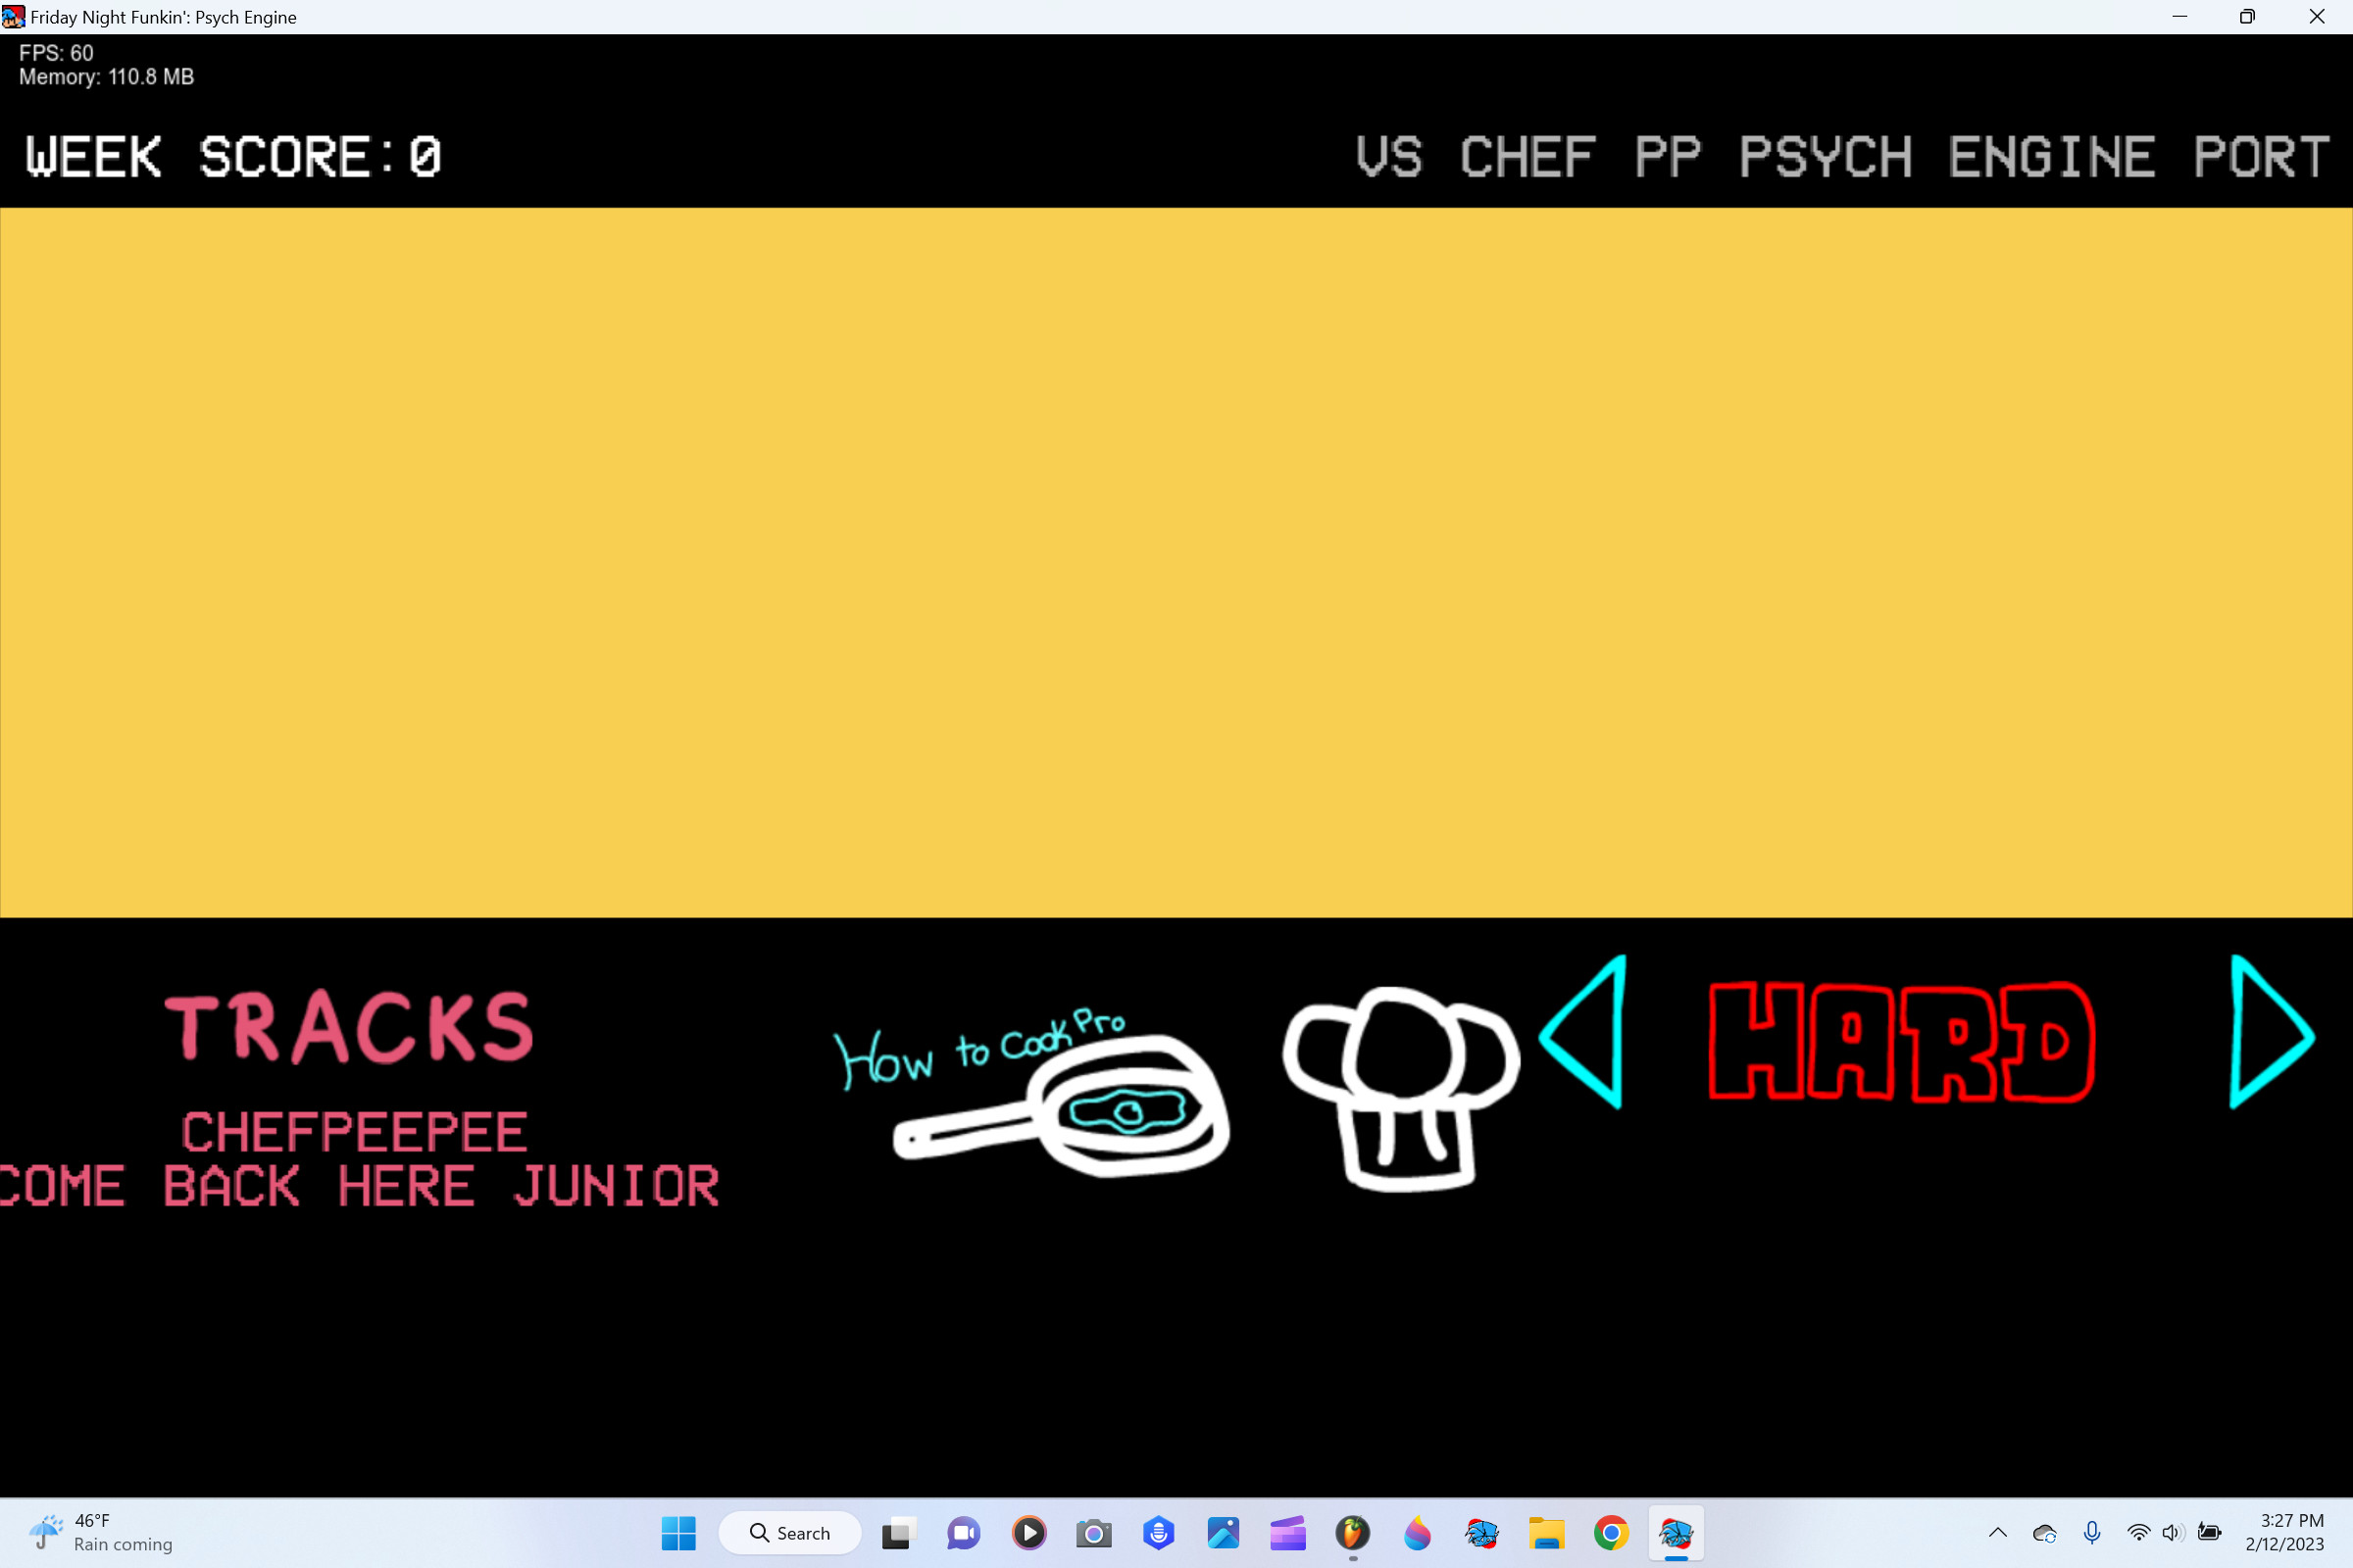The height and width of the screenshot is (1568, 2353).
Task: Open the Windows Start menu
Action: click(678, 1533)
